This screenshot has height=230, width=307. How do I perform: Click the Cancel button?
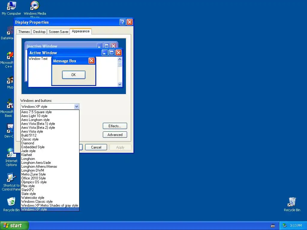tap(96, 147)
